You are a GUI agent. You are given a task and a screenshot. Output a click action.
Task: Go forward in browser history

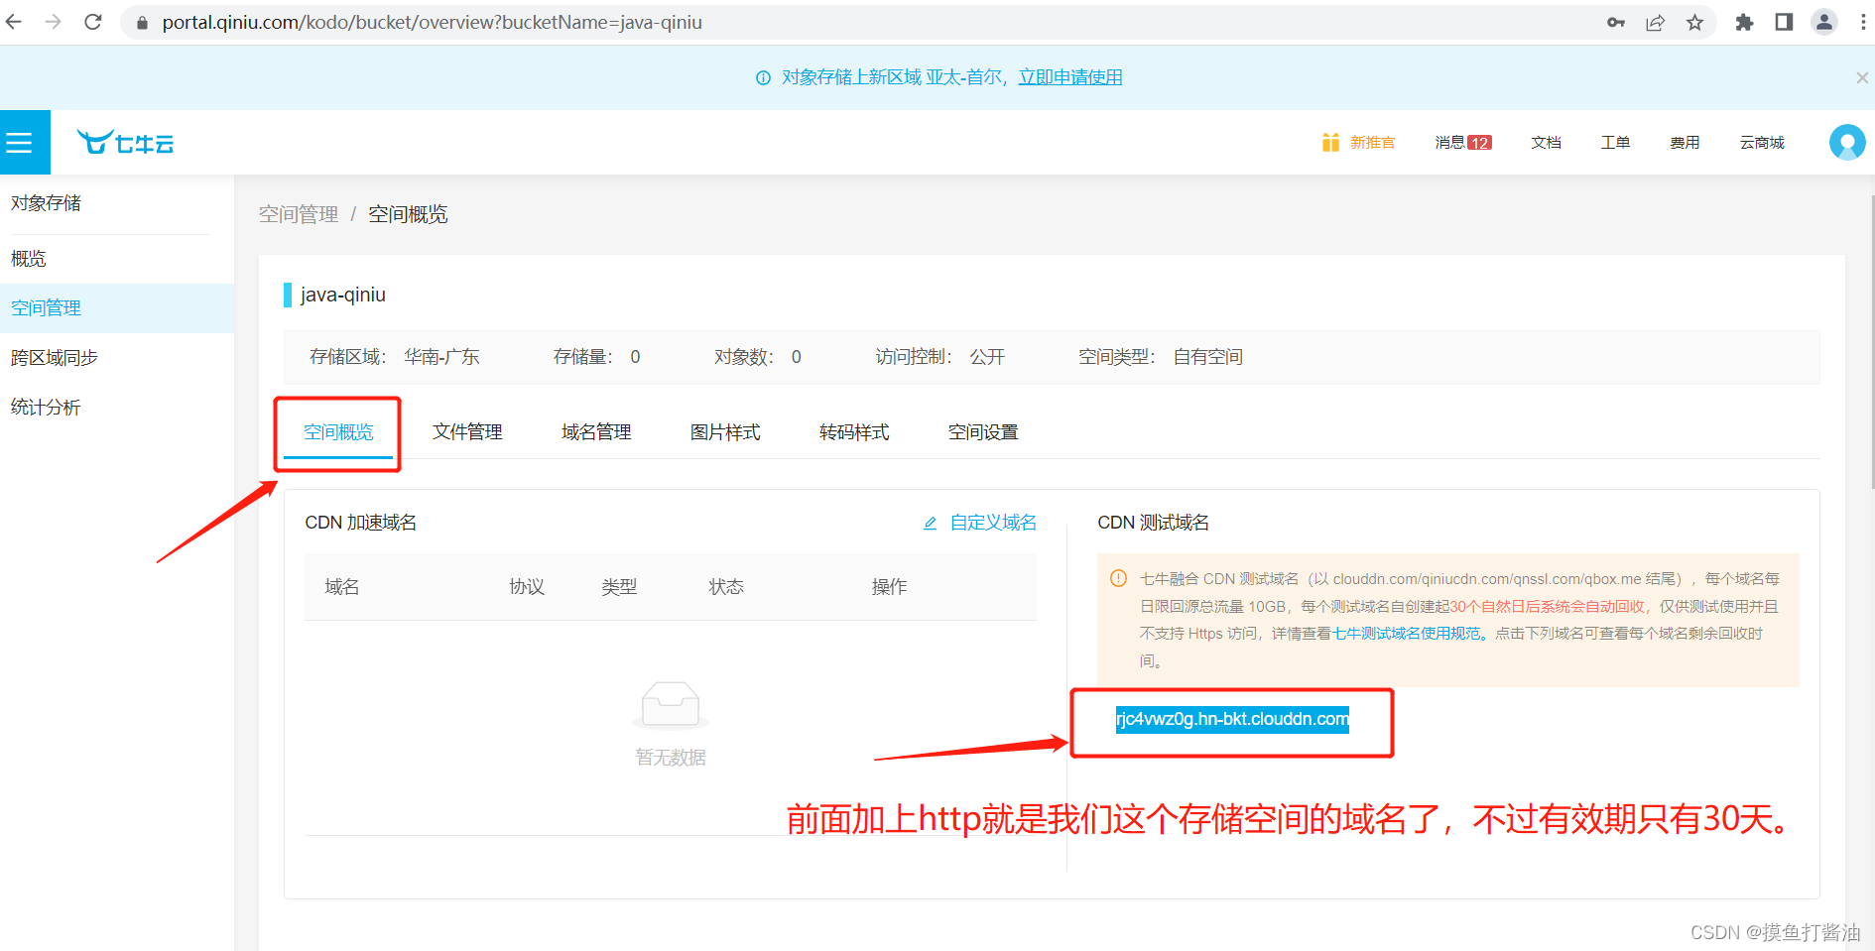[54, 22]
